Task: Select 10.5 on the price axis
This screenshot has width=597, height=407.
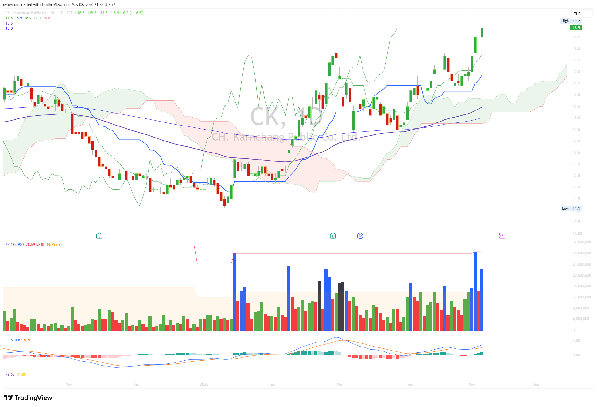Action: 576,222
